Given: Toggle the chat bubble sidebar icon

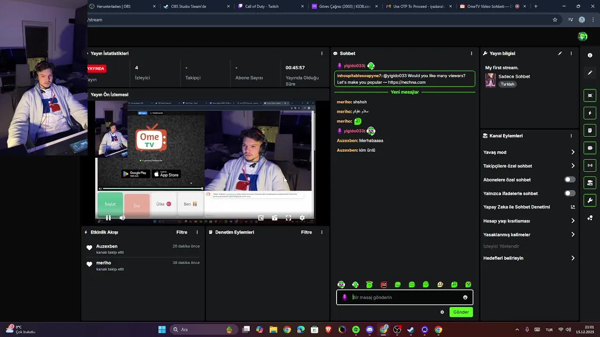Looking at the screenshot, I should (590, 148).
